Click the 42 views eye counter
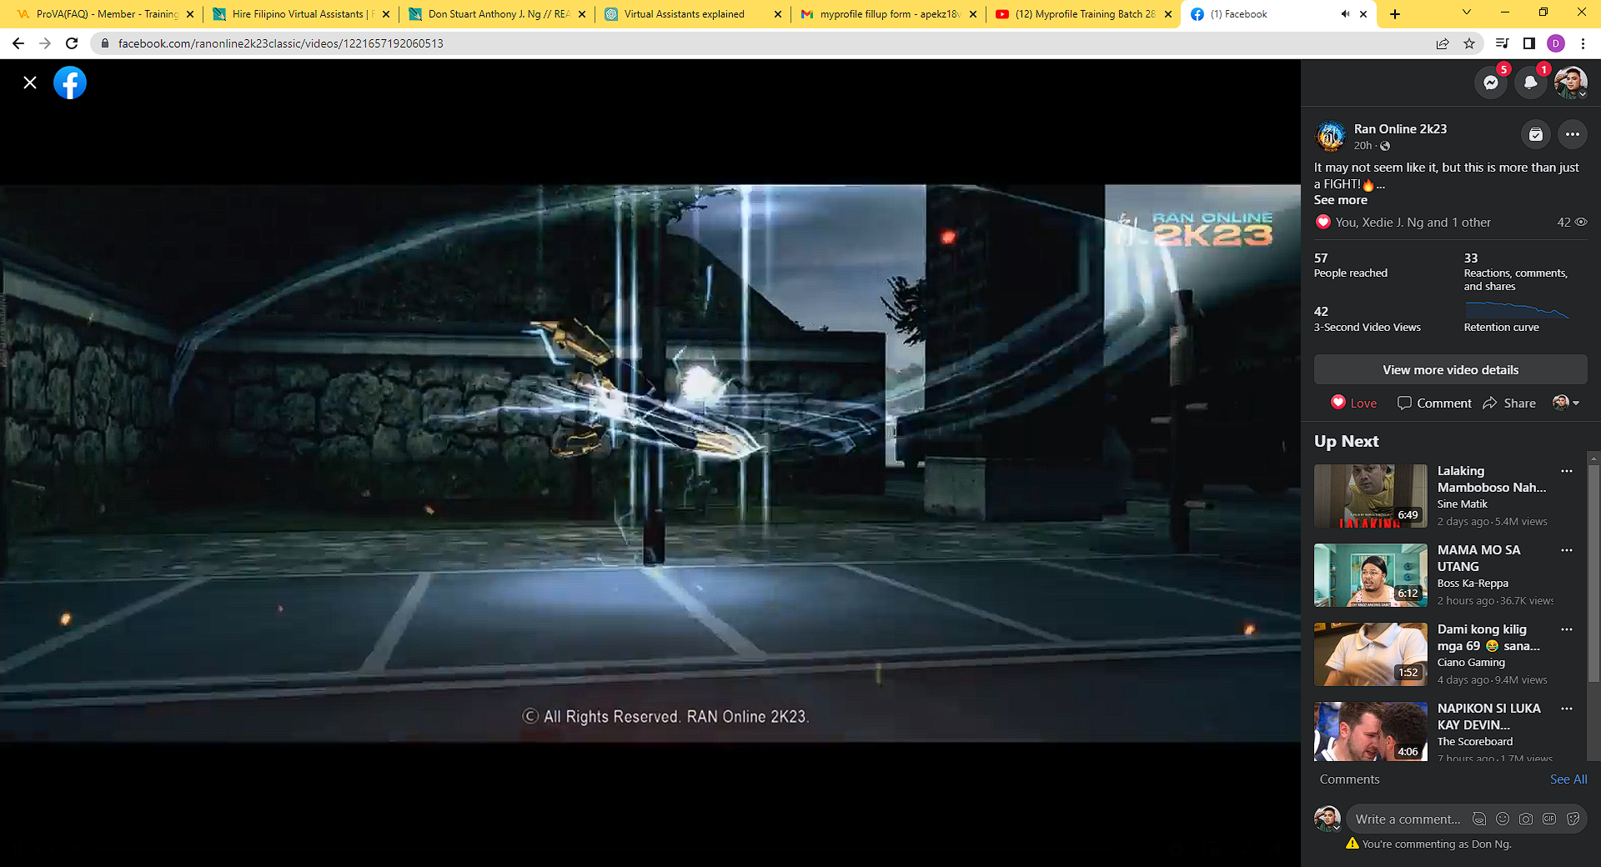 pyautogui.click(x=1572, y=223)
